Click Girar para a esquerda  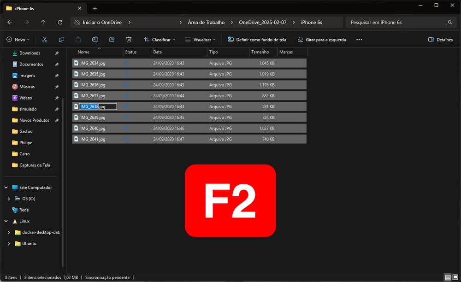[x=321, y=40]
